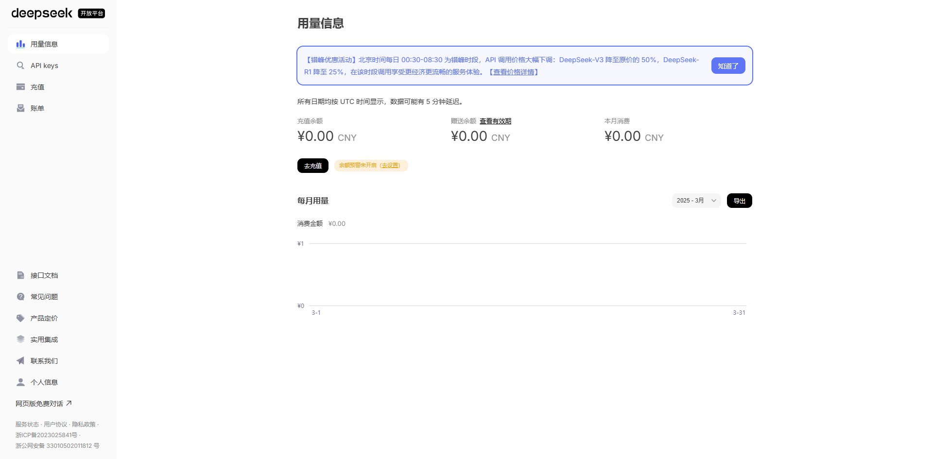Click the 查看有效期 link
The image size is (933, 459).
coord(495,121)
